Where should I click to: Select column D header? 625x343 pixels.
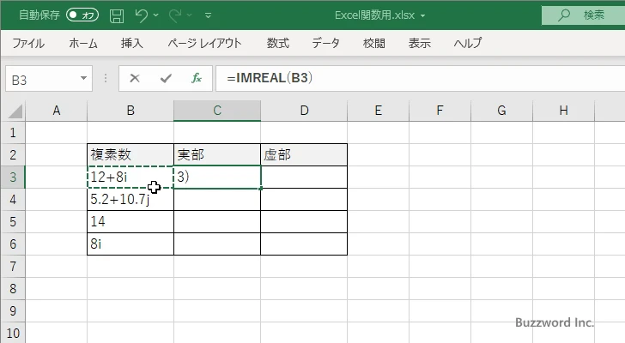click(304, 111)
